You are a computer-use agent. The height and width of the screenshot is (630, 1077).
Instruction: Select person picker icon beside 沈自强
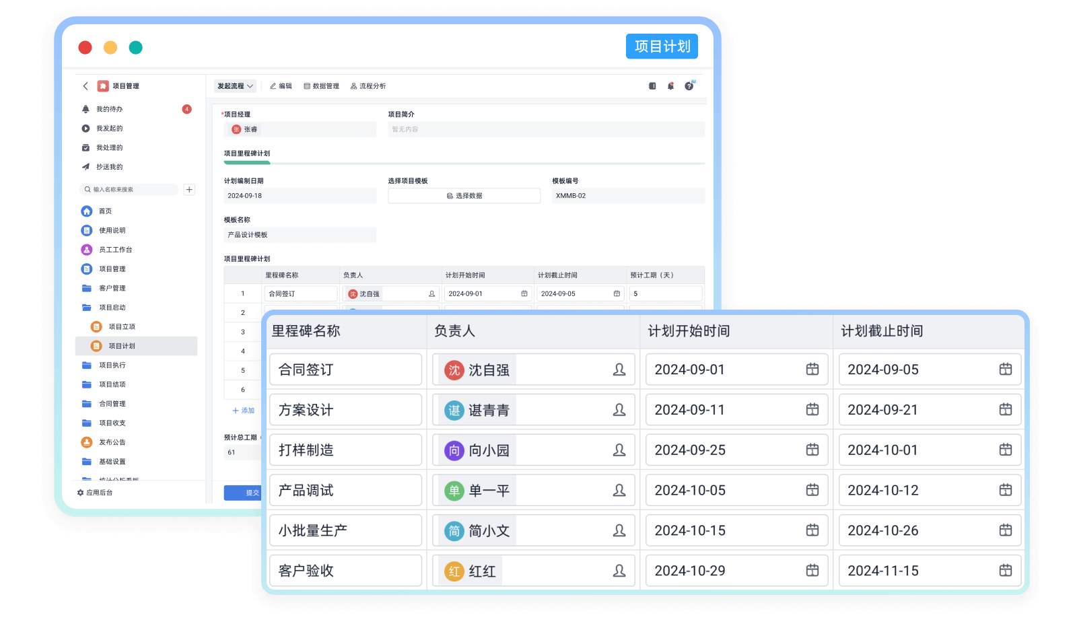(x=620, y=370)
